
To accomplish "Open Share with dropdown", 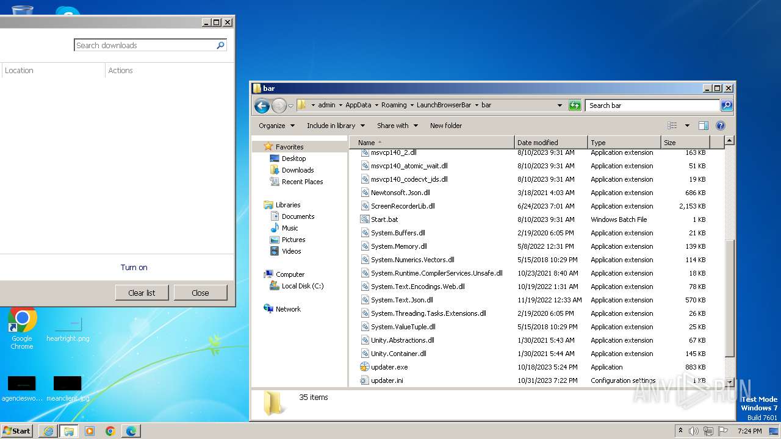I will pyautogui.click(x=397, y=126).
